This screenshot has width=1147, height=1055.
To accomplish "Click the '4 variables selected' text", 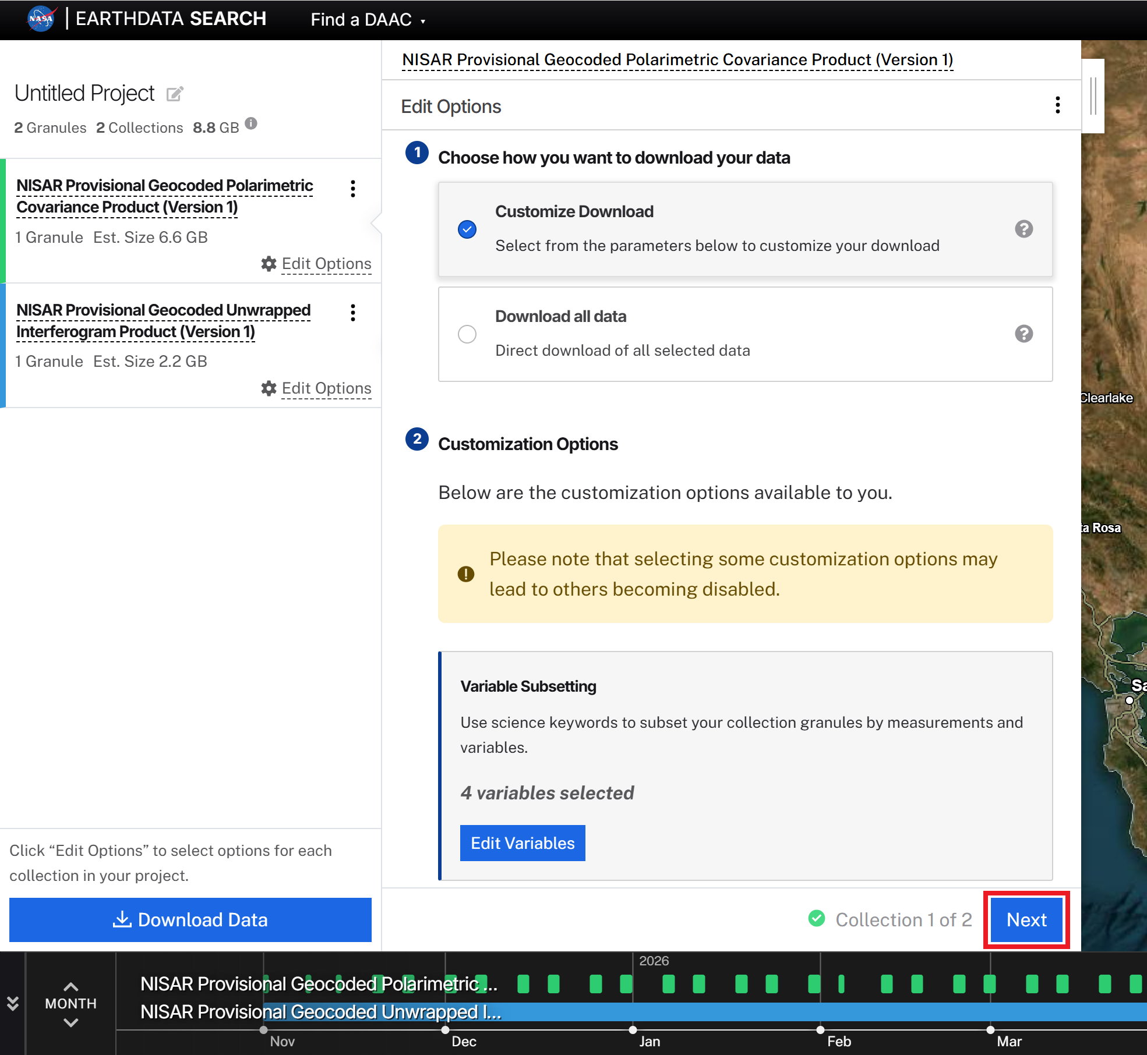I will pos(547,793).
